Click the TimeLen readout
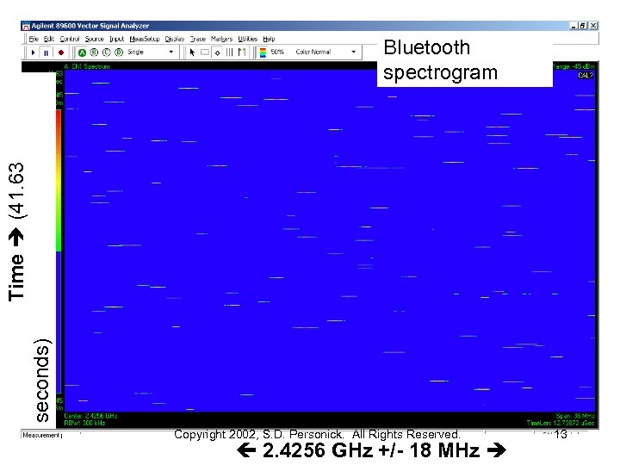Screen dimensions: 620x465 pyautogui.click(x=561, y=423)
